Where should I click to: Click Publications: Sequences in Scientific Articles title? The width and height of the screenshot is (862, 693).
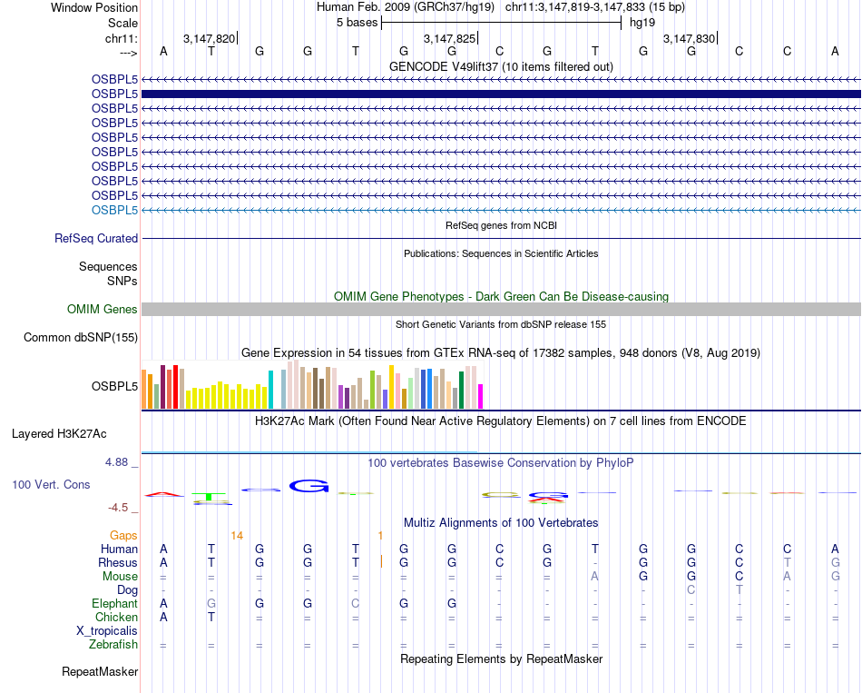[x=501, y=253]
